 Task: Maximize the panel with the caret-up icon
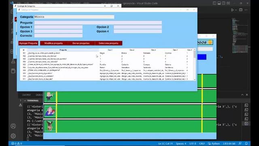pos(242,95)
